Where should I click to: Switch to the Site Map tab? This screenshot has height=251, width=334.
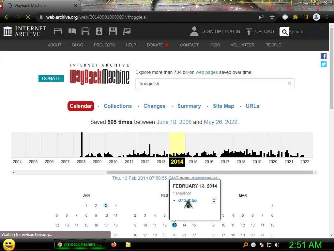(x=223, y=106)
